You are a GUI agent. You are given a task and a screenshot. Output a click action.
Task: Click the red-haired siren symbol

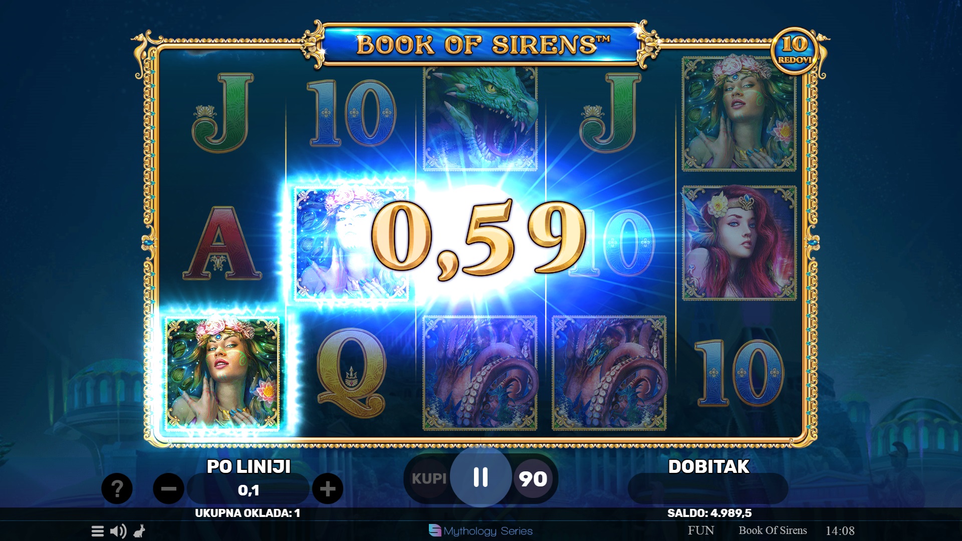point(739,243)
